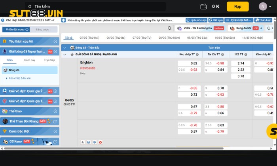Toggle the eye icon below the match list
Image resolution: width=277 pixels, height=166 pixels.
tap(95, 142)
